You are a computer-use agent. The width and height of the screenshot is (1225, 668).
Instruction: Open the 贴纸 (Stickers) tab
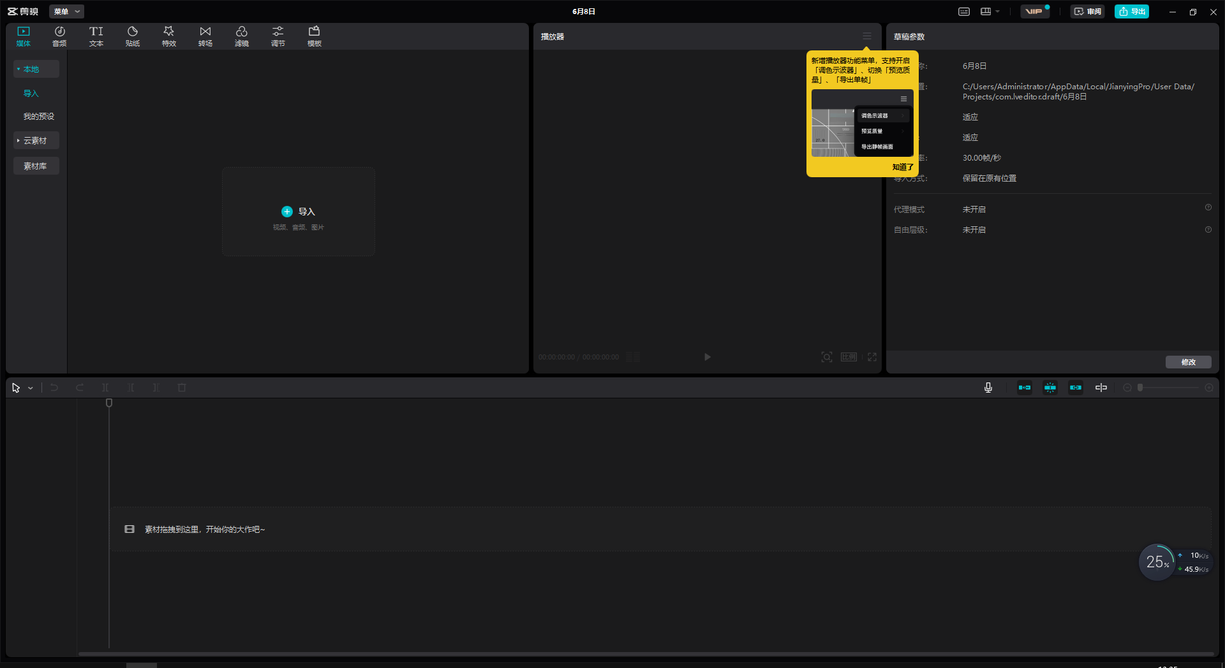[133, 36]
